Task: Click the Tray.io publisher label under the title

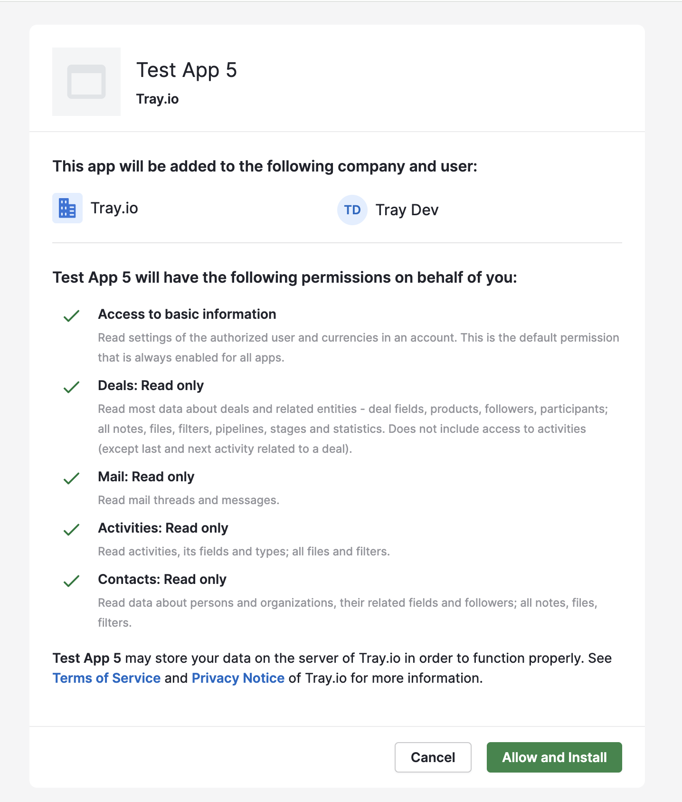Action: pyautogui.click(x=157, y=99)
